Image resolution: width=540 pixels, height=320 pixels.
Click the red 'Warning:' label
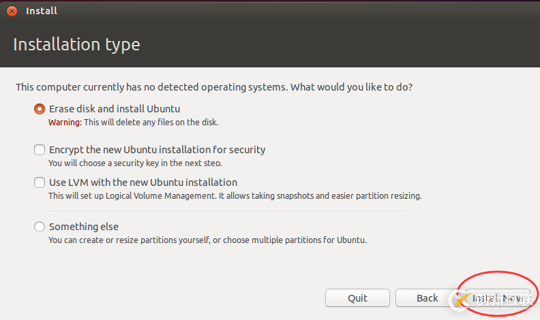65,123
